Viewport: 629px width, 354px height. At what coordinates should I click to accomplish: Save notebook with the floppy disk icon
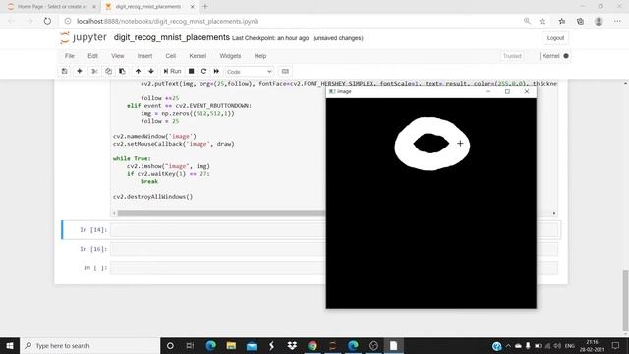point(64,71)
